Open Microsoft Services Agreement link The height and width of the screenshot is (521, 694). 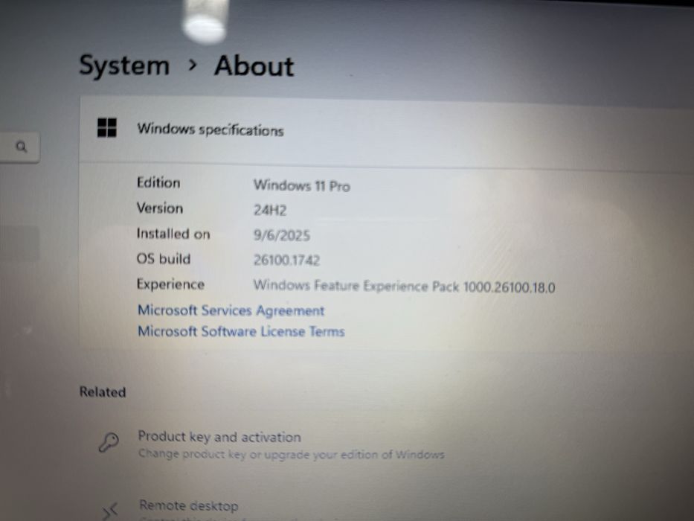pyautogui.click(x=231, y=310)
